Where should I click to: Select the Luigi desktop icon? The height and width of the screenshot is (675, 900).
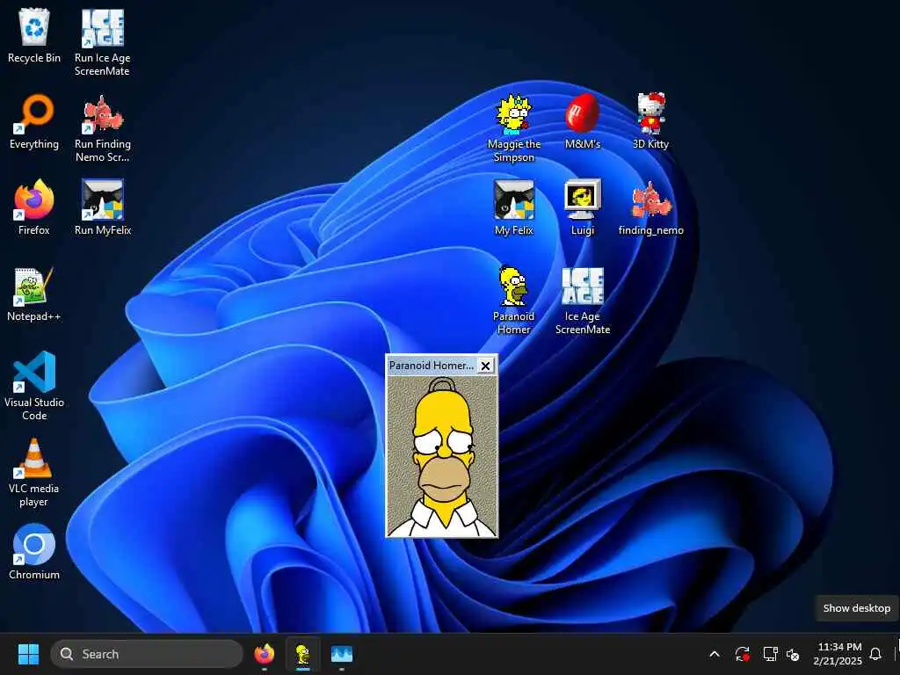(x=582, y=207)
